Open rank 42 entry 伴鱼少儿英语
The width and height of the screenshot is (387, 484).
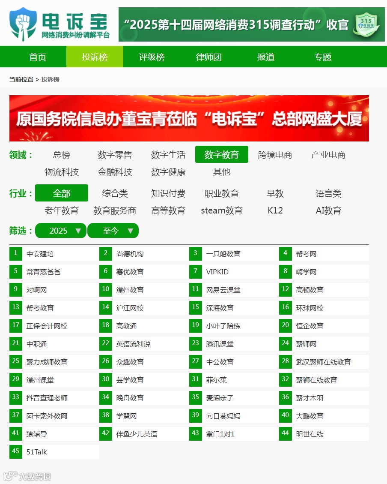click(144, 434)
